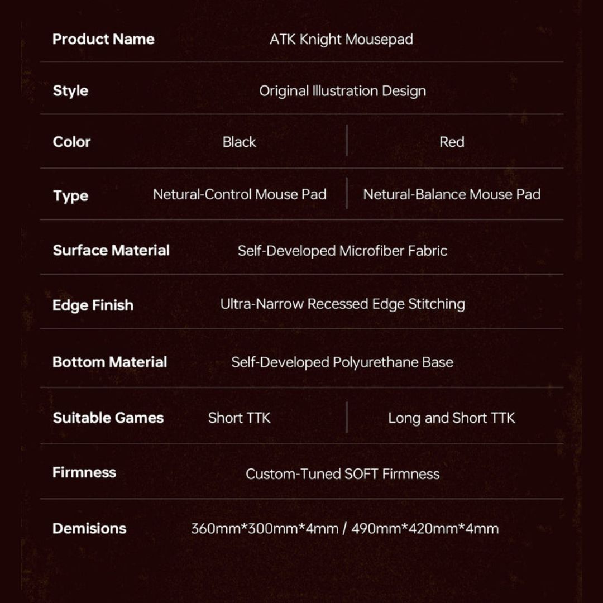Select the 'Red' color option text
The width and height of the screenshot is (603, 603).
[452, 142]
